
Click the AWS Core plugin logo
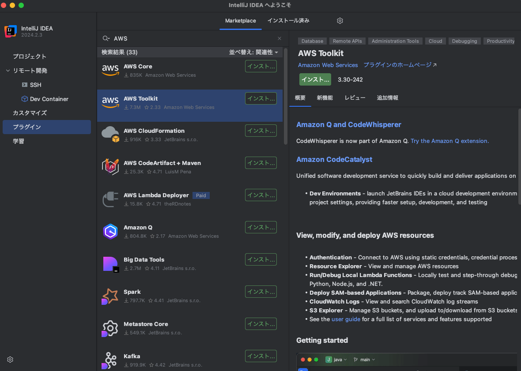tap(110, 70)
